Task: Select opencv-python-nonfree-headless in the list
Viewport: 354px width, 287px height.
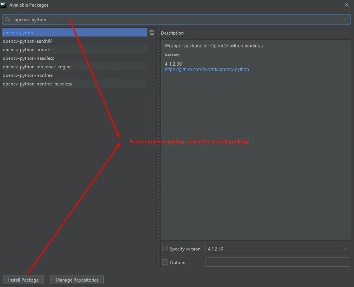Action: pyautogui.click(x=74, y=84)
